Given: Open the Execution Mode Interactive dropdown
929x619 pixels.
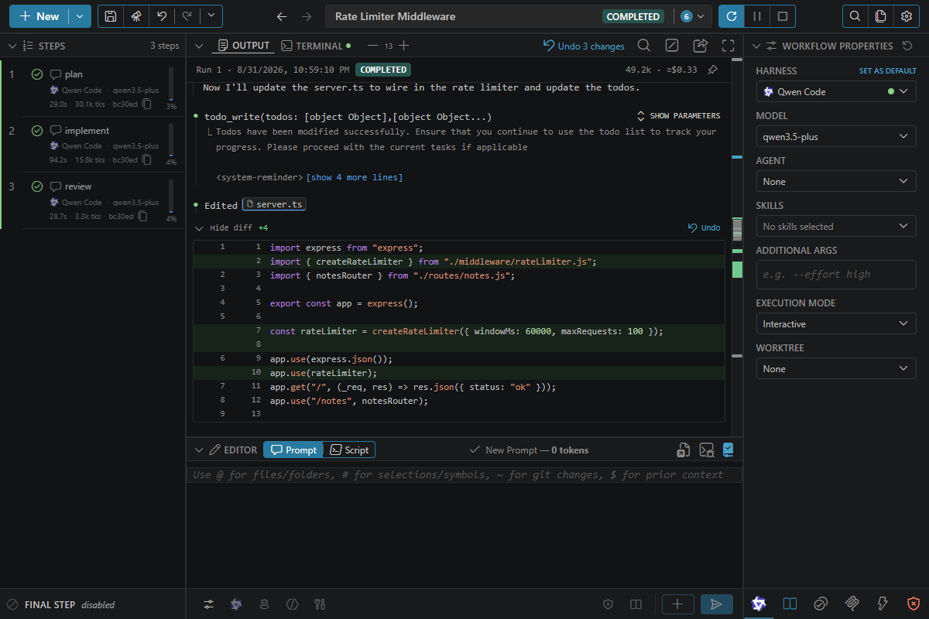Looking at the screenshot, I should click(836, 323).
